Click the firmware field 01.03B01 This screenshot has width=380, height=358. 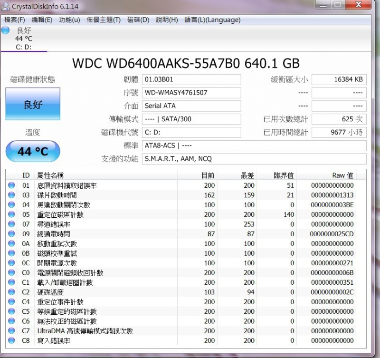[x=191, y=79]
